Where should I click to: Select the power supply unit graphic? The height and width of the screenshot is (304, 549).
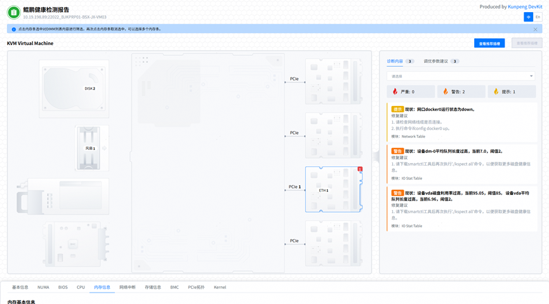click(x=63, y=197)
